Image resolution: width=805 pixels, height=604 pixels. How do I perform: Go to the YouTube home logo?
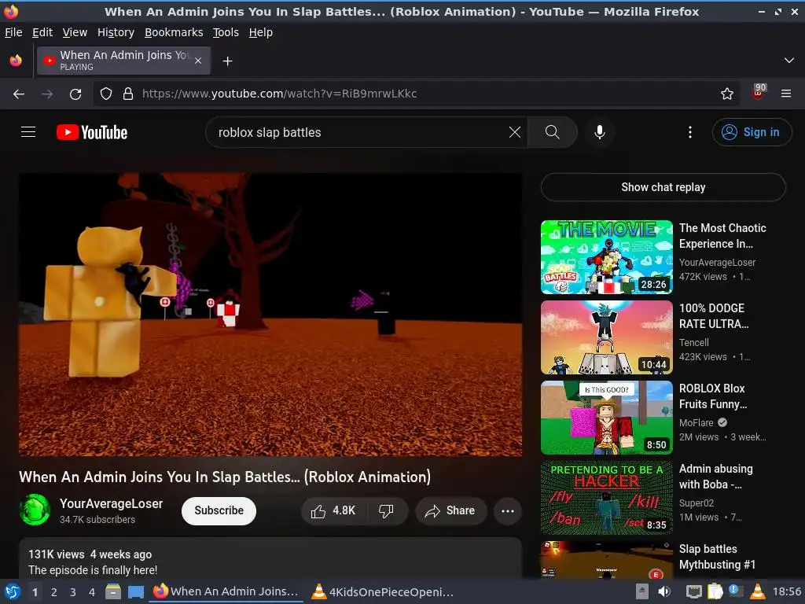pos(92,132)
